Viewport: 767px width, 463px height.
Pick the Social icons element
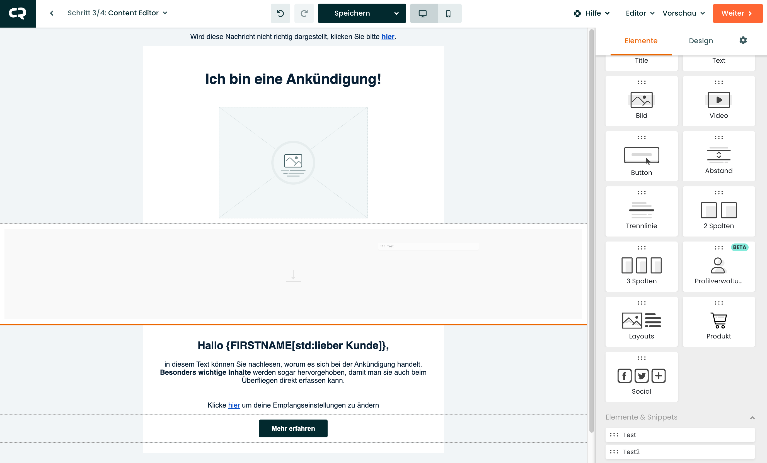pos(641,377)
